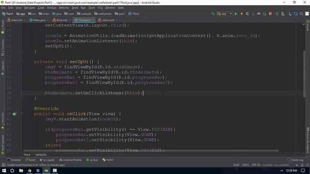The image size is (310, 174).
Task: Open the Run tool window
Action: (93, 160)
